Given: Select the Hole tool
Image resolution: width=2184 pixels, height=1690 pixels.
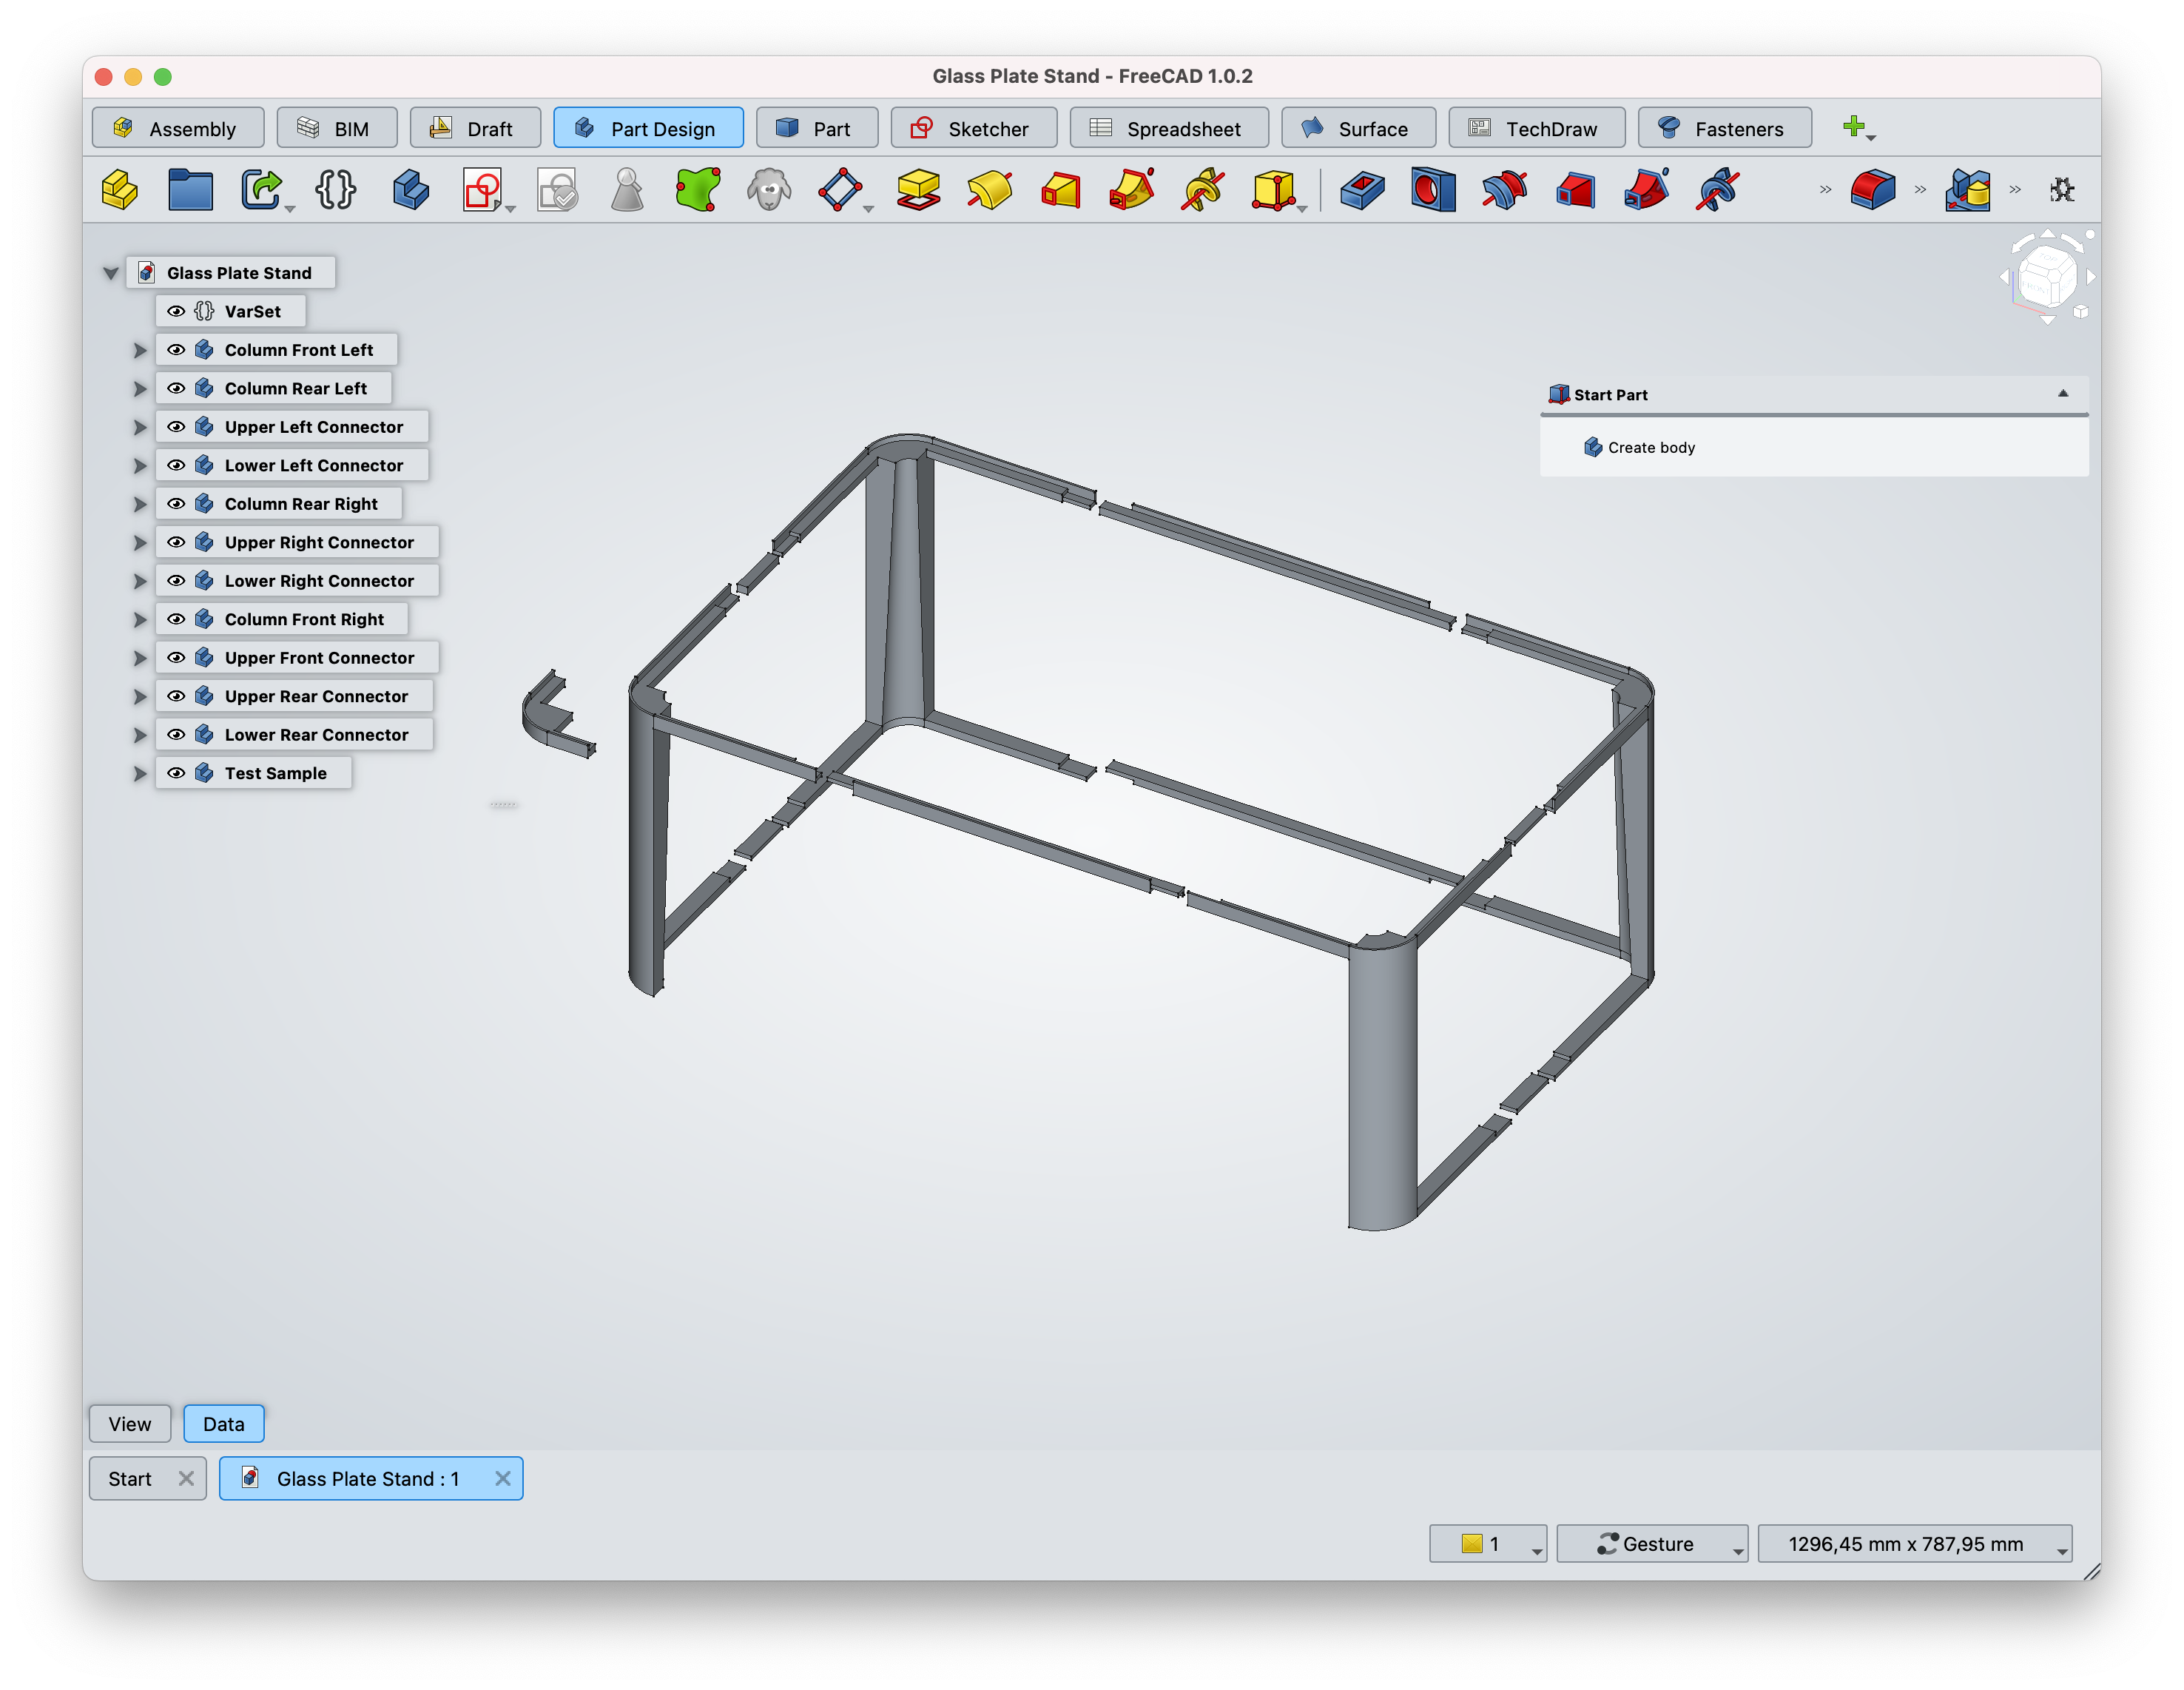Looking at the screenshot, I should point(1433,190).
